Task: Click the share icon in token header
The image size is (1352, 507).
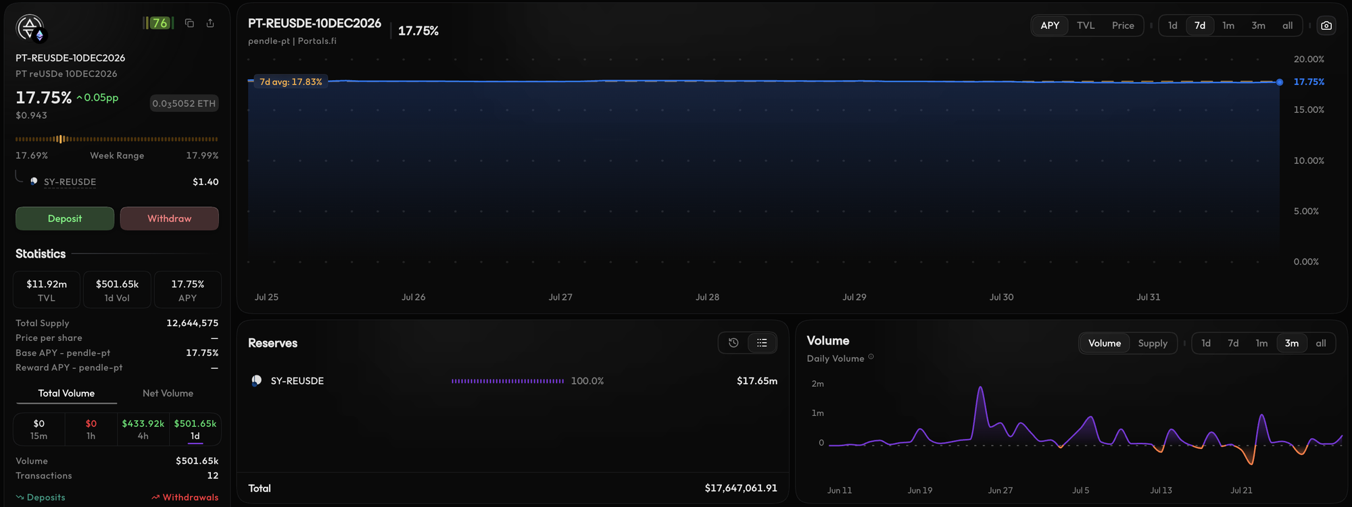Action: pos(210,23)
